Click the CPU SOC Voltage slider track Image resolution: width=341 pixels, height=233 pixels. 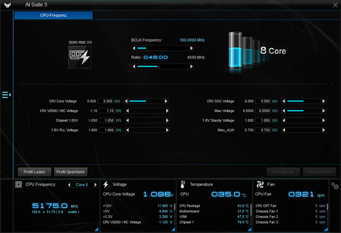point(303,101)
